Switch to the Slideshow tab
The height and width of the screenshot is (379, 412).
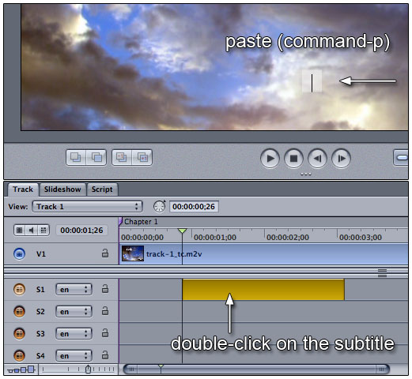tap(62, 189)
